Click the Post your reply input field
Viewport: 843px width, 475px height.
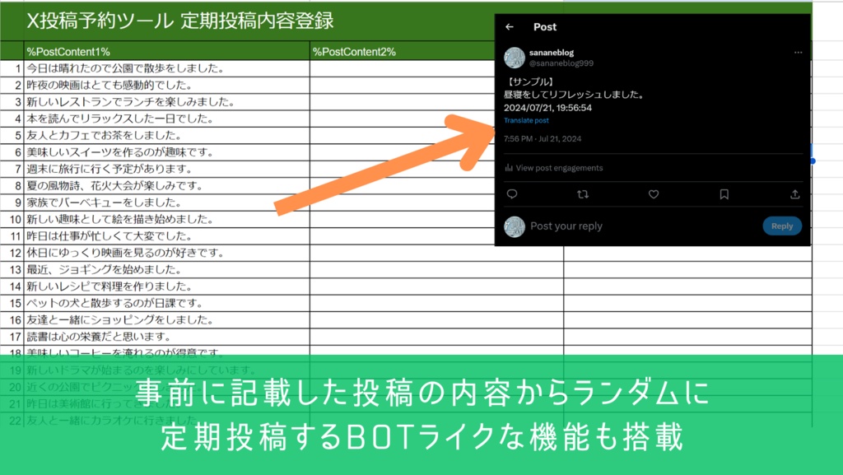pos(576,226)
